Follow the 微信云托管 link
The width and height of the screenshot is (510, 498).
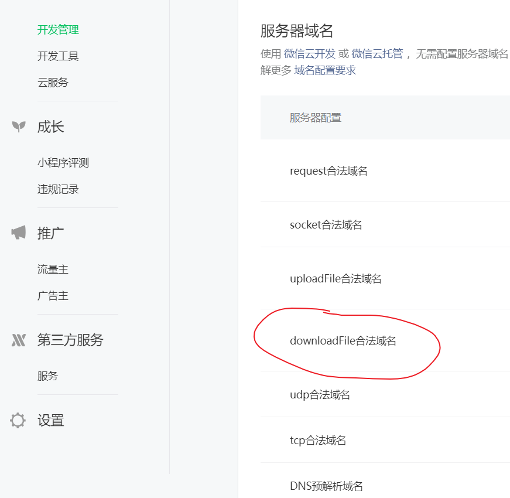377,54
